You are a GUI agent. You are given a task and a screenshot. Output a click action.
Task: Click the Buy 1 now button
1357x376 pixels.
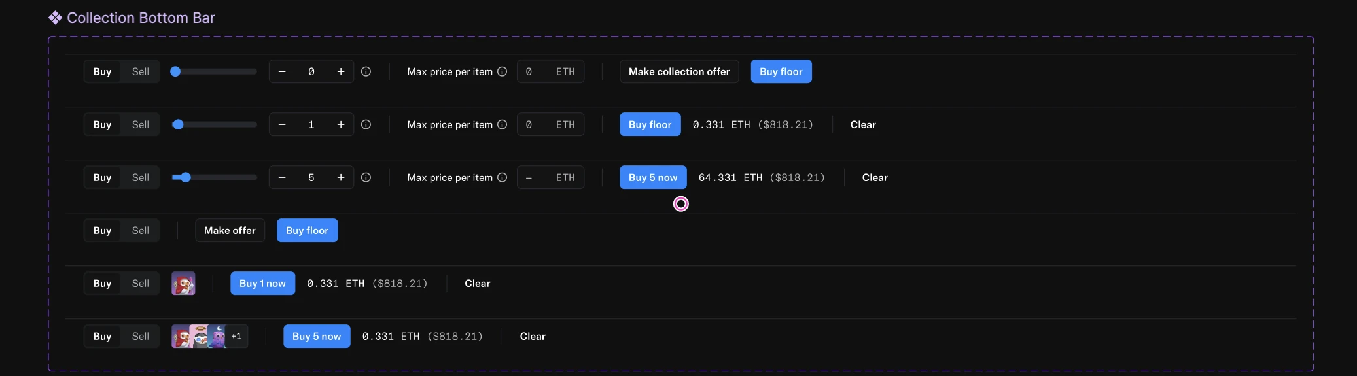tap(262, 284)
